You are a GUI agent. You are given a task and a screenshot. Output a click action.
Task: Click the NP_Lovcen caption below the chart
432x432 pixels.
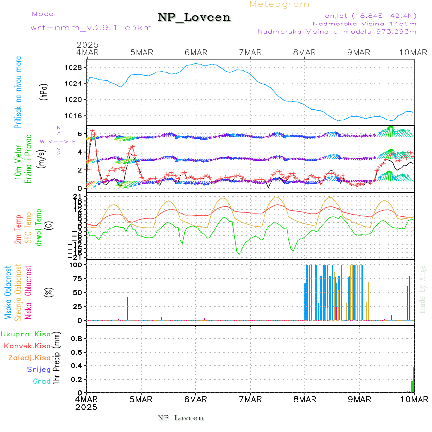click(x=180, y=418)
